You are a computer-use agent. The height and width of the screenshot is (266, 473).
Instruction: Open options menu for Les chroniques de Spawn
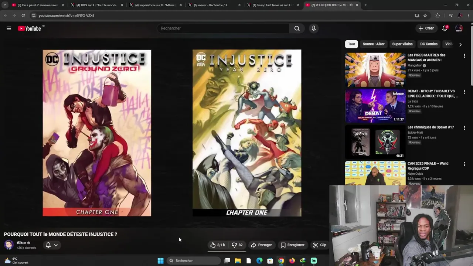[464, 128]
